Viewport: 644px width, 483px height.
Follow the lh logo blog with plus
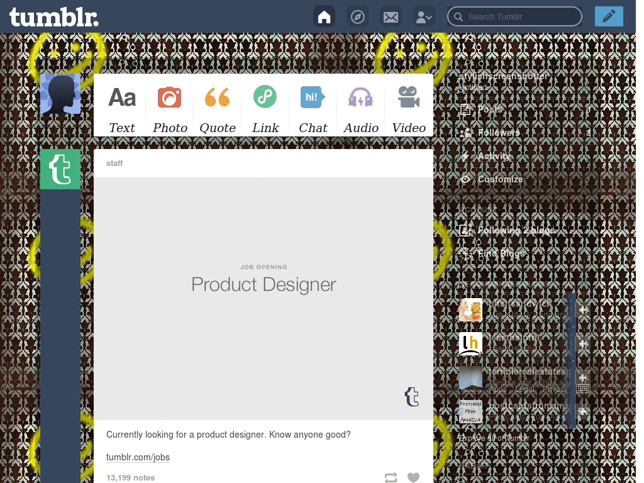[582, 344]
